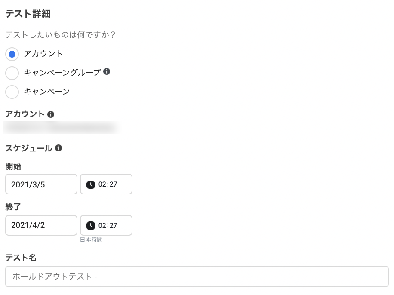Click the テスト詳細 heading

[28, 14]
